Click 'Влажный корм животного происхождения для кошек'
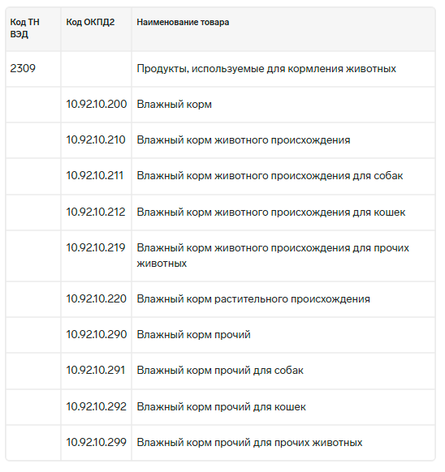 click(x=271, y=212)
